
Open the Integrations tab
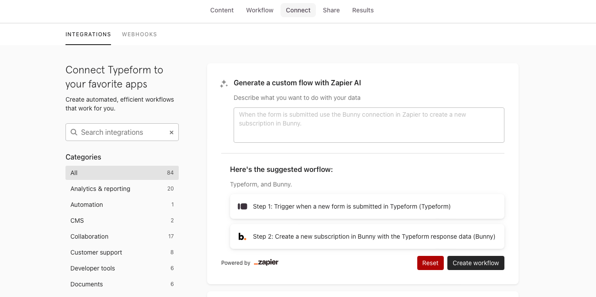(88, 34)
